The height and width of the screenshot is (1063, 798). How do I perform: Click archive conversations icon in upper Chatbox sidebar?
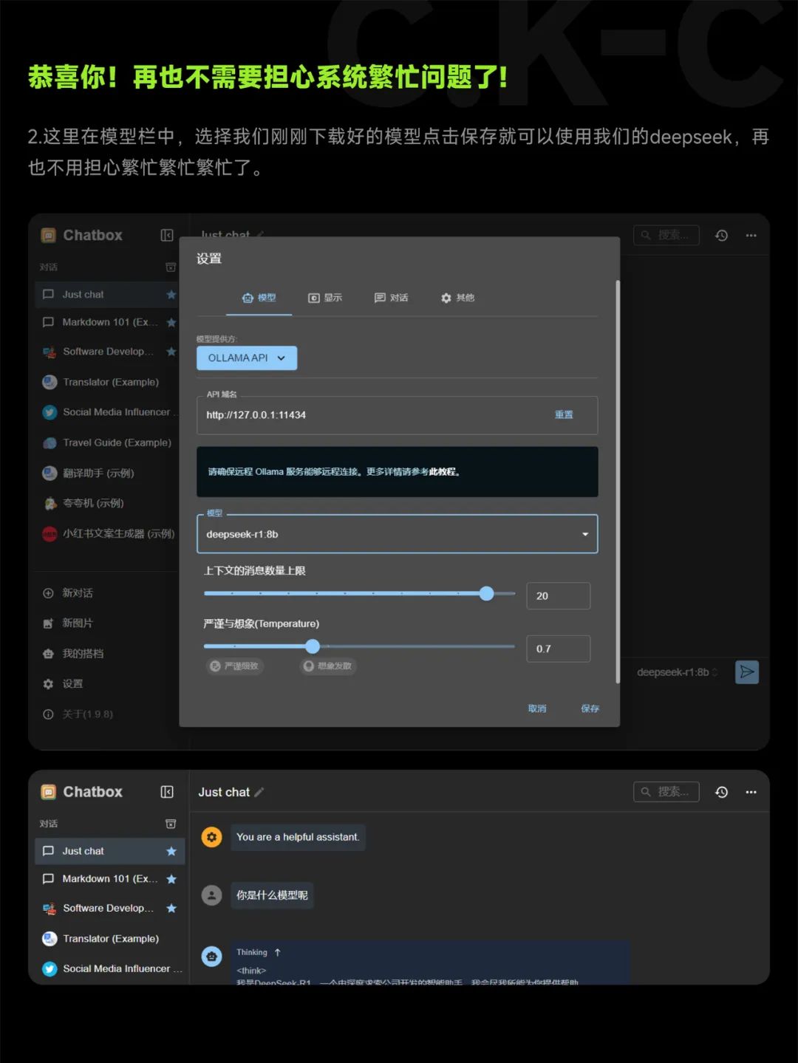pyautogui.click(x=171, y=267)
